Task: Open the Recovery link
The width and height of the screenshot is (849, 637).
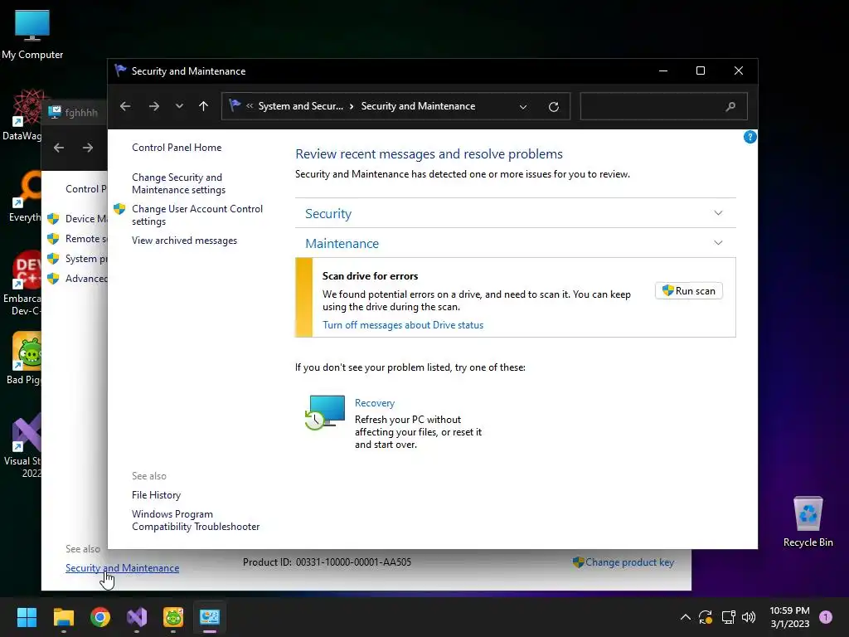Action: coord(375,403)
